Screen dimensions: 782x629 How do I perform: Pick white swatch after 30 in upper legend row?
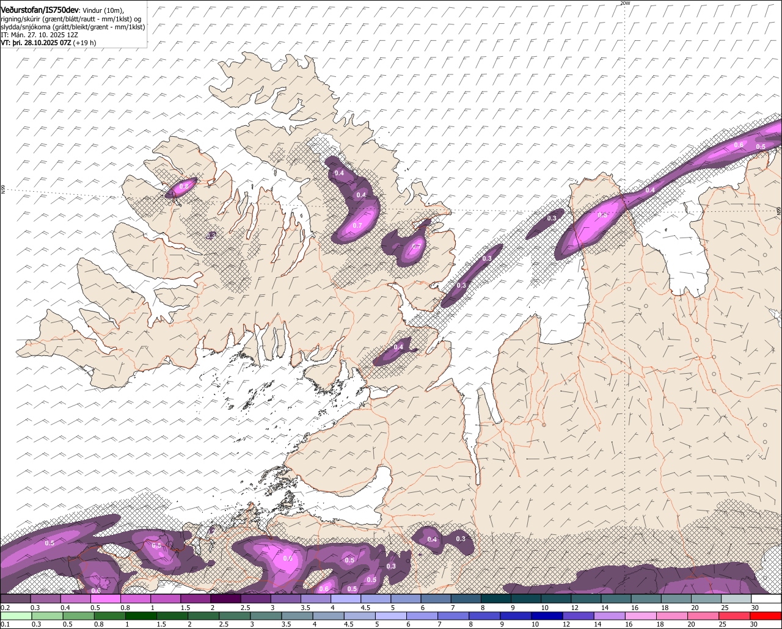(766, 599)
